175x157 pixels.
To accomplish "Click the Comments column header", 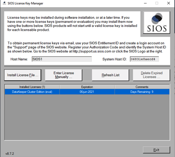I will [142, 87].
